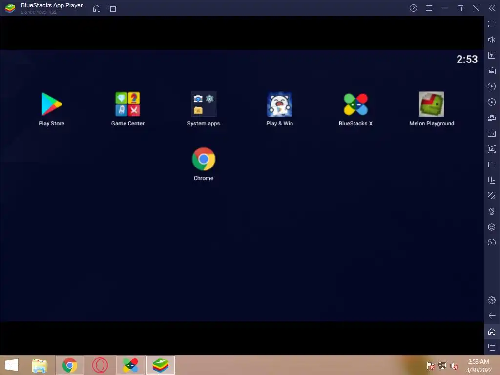The width and height of the screenshot is (500, 375).
Task: Open the hamburger menu in title bar
Action: coord(429,8)
